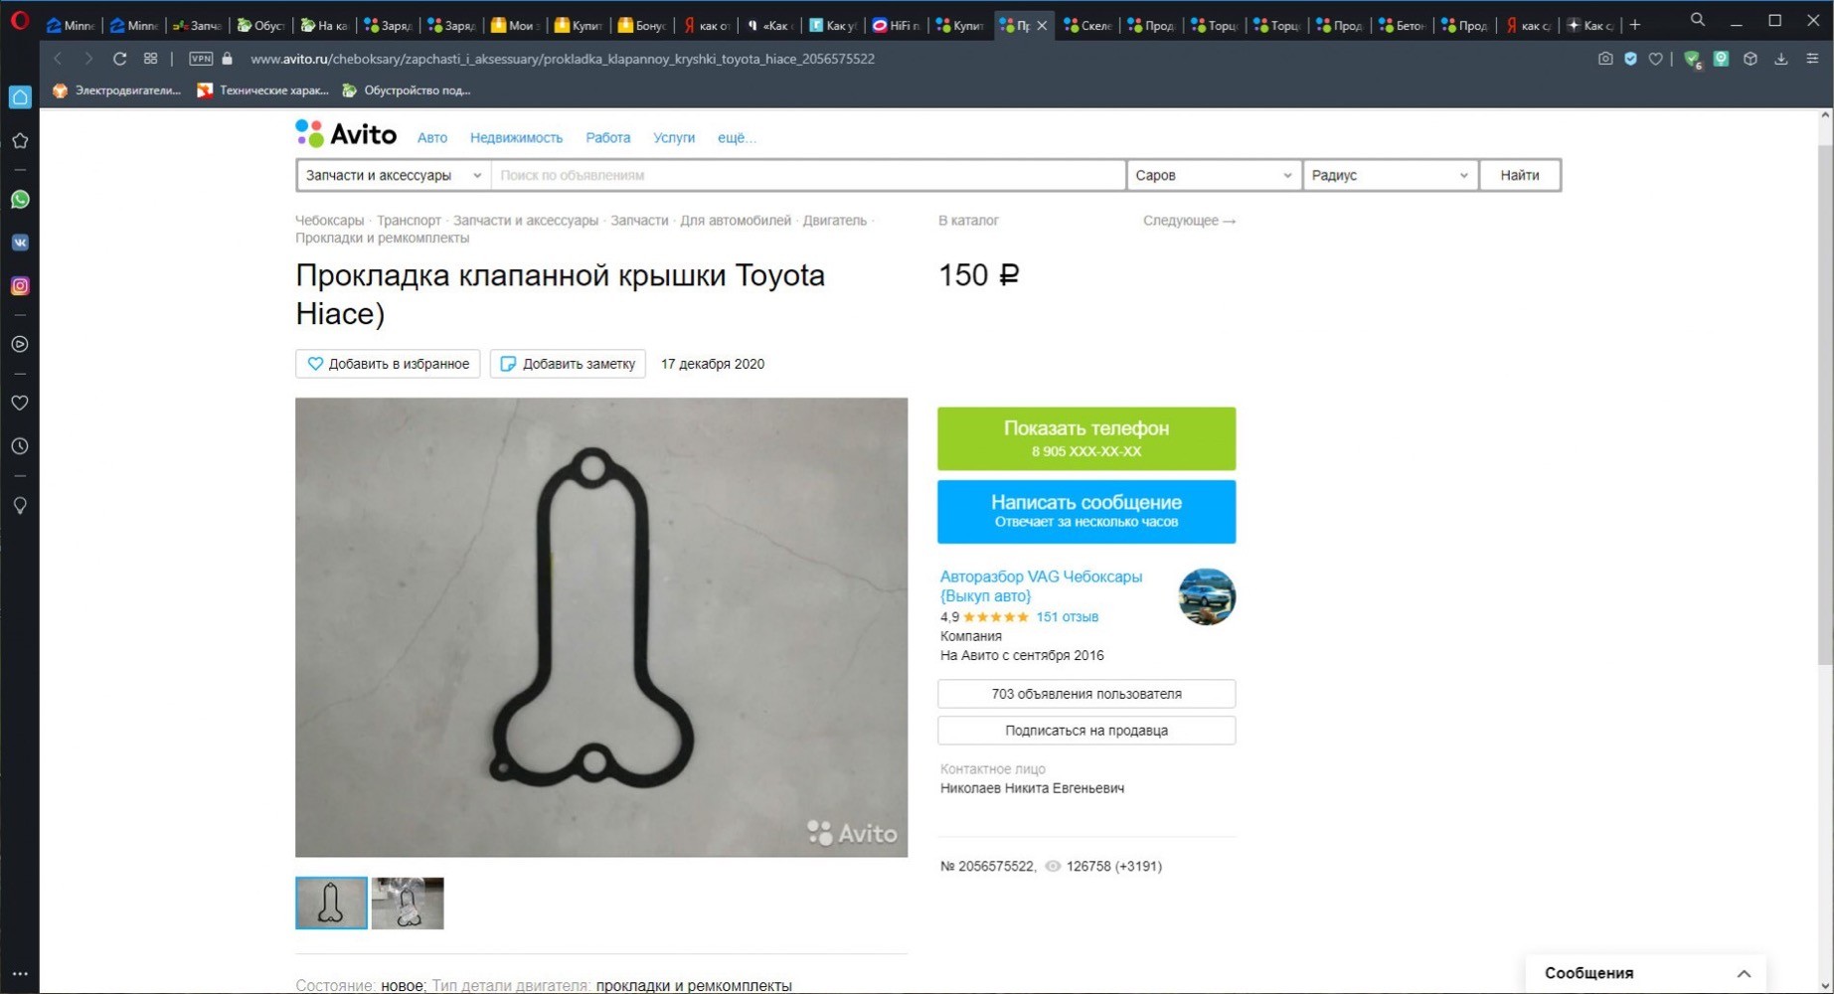Open the Speed Dial grid button
Viewport: 1834px width, 994px height.
tap(150, 59)
